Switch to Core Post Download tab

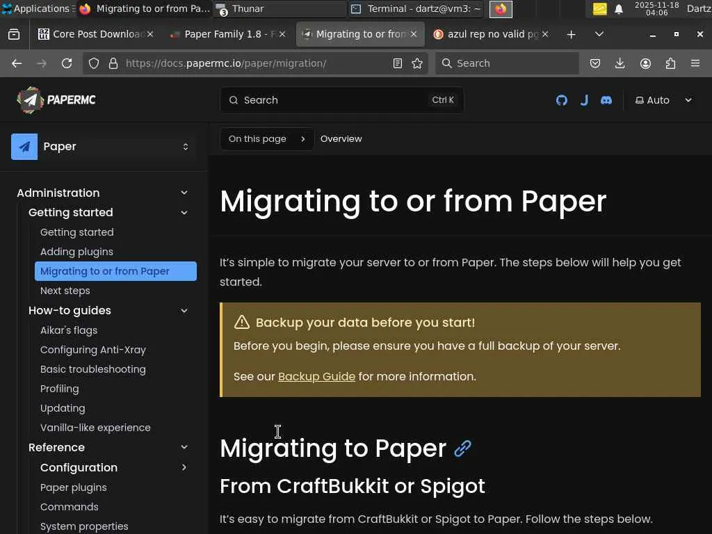coord(95,34)
